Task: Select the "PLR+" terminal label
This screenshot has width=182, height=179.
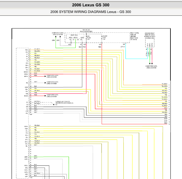Action: (26, 127)
